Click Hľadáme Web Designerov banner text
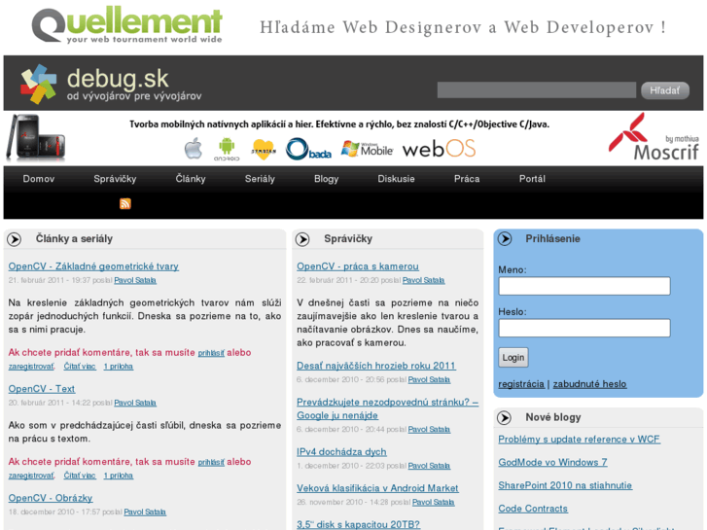This screenshot has height=530, width=707. click(x=463, y=27)
